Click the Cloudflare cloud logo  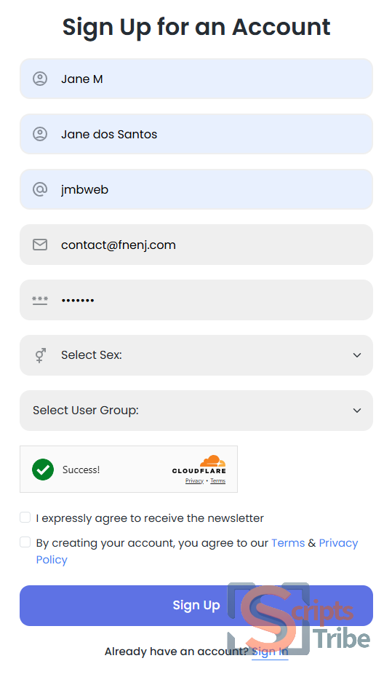point(212,461)
